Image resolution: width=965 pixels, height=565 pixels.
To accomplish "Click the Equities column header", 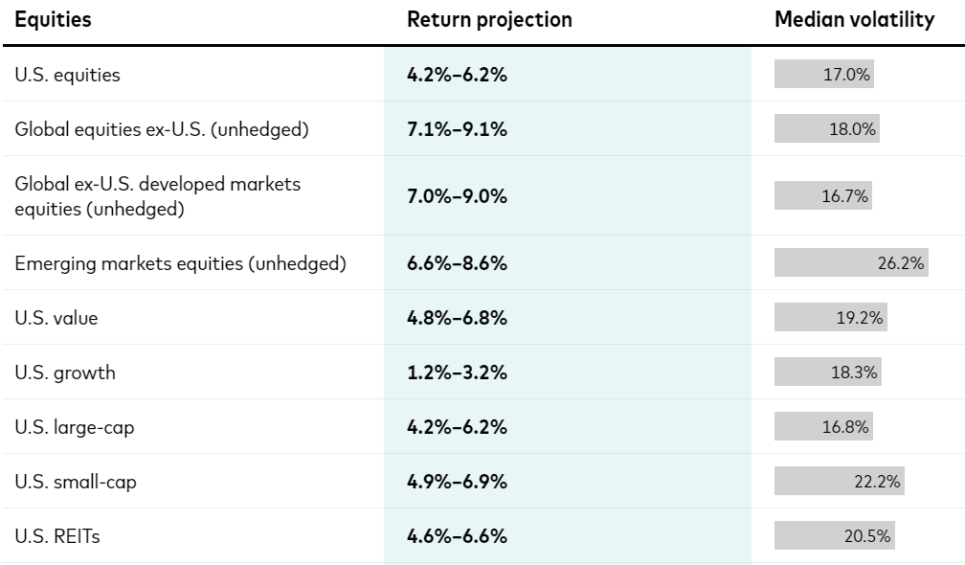I will click(x=53, y=20).
